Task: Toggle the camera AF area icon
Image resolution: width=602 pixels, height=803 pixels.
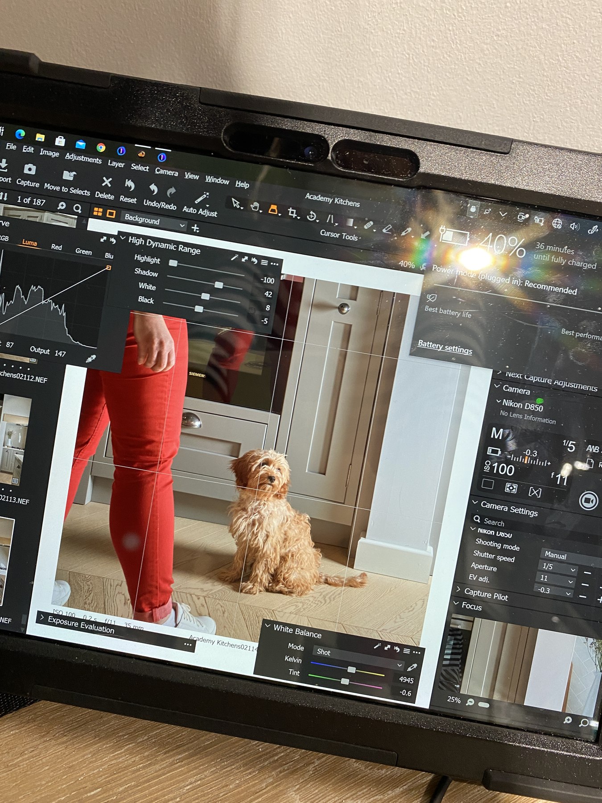Action: click(x=535, y=492)
